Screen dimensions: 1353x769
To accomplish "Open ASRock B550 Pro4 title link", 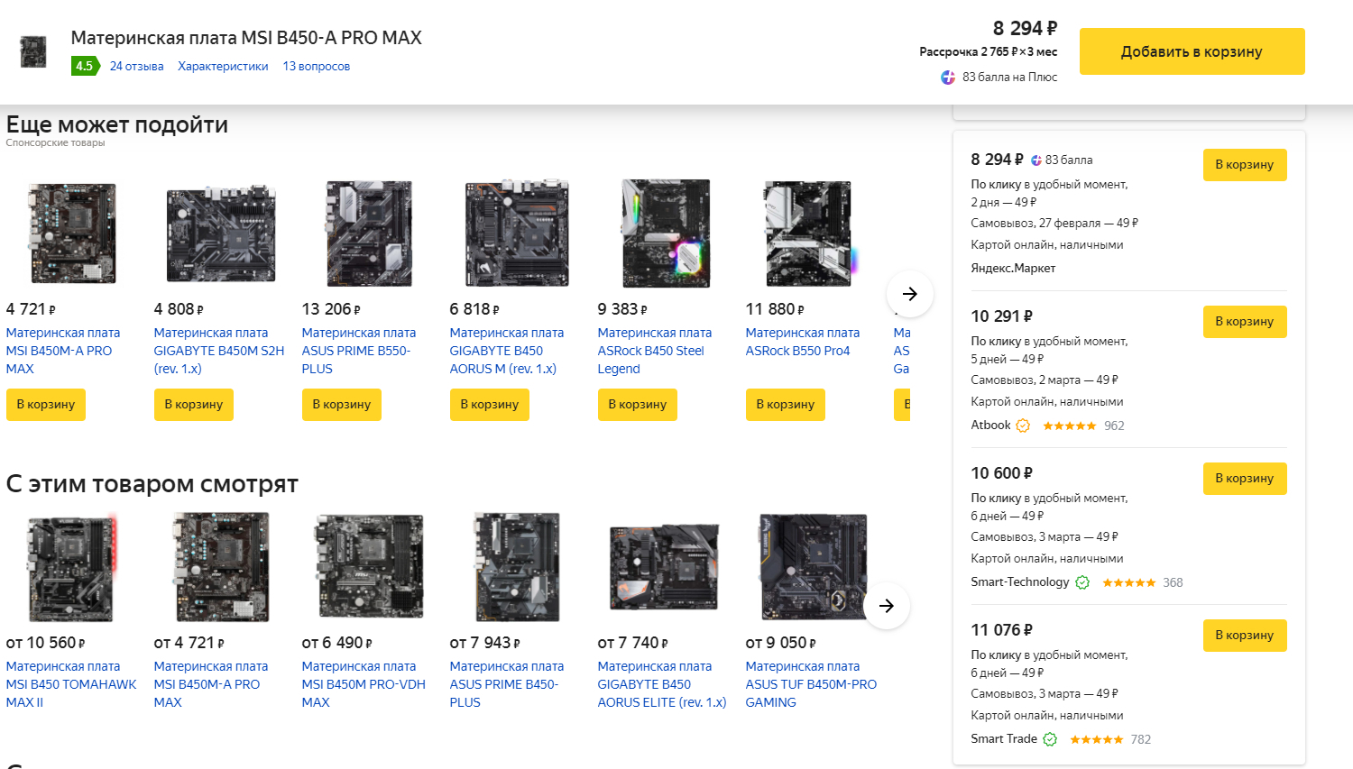I will coord(803,342).
